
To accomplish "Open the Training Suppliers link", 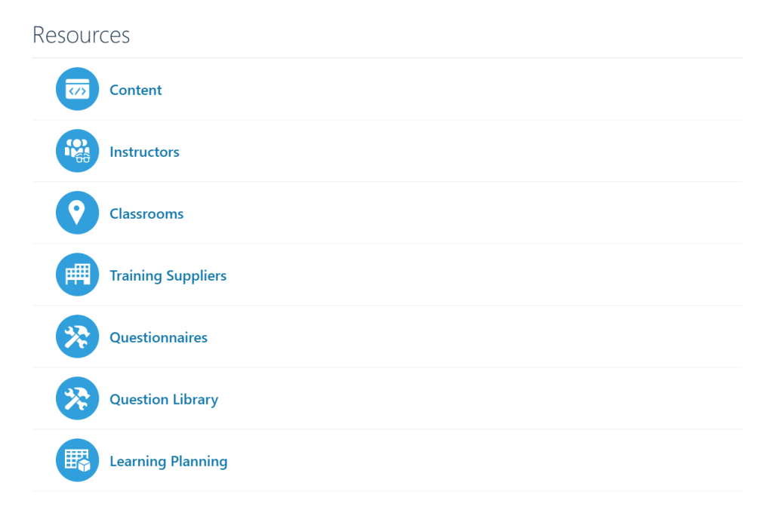I will [x=168, y=275].
